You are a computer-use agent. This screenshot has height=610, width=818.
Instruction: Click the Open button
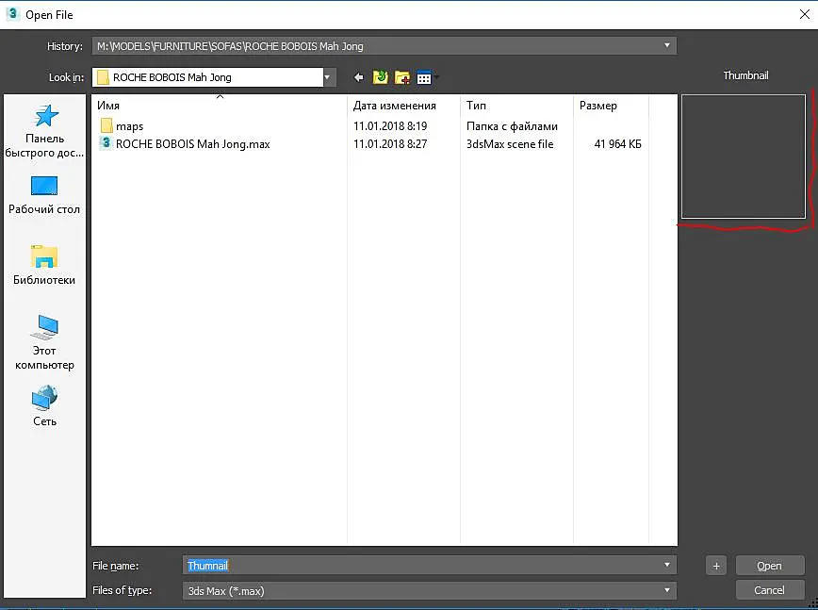pos(770,566)
